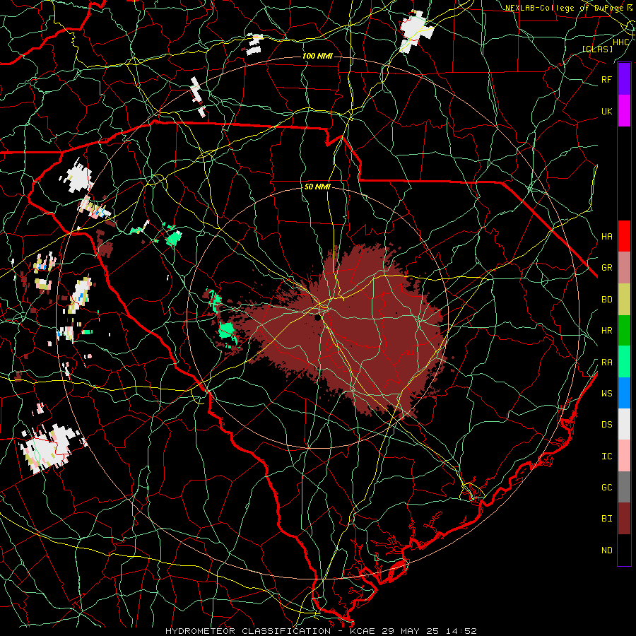Click the BI brown legend swatch
Image resolution: width=636 pixels, height=636 pixels.
pyautogui.click(x=624, y=519)
